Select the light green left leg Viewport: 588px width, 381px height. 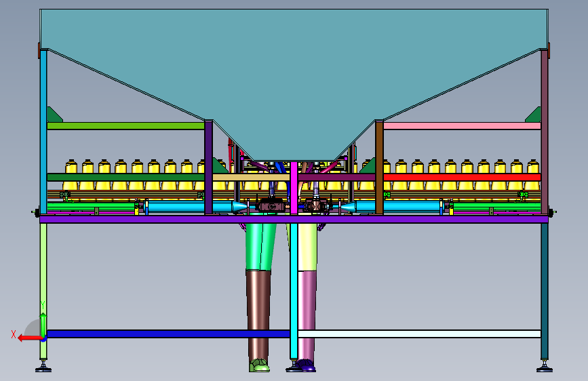click(x=43, y=291)
